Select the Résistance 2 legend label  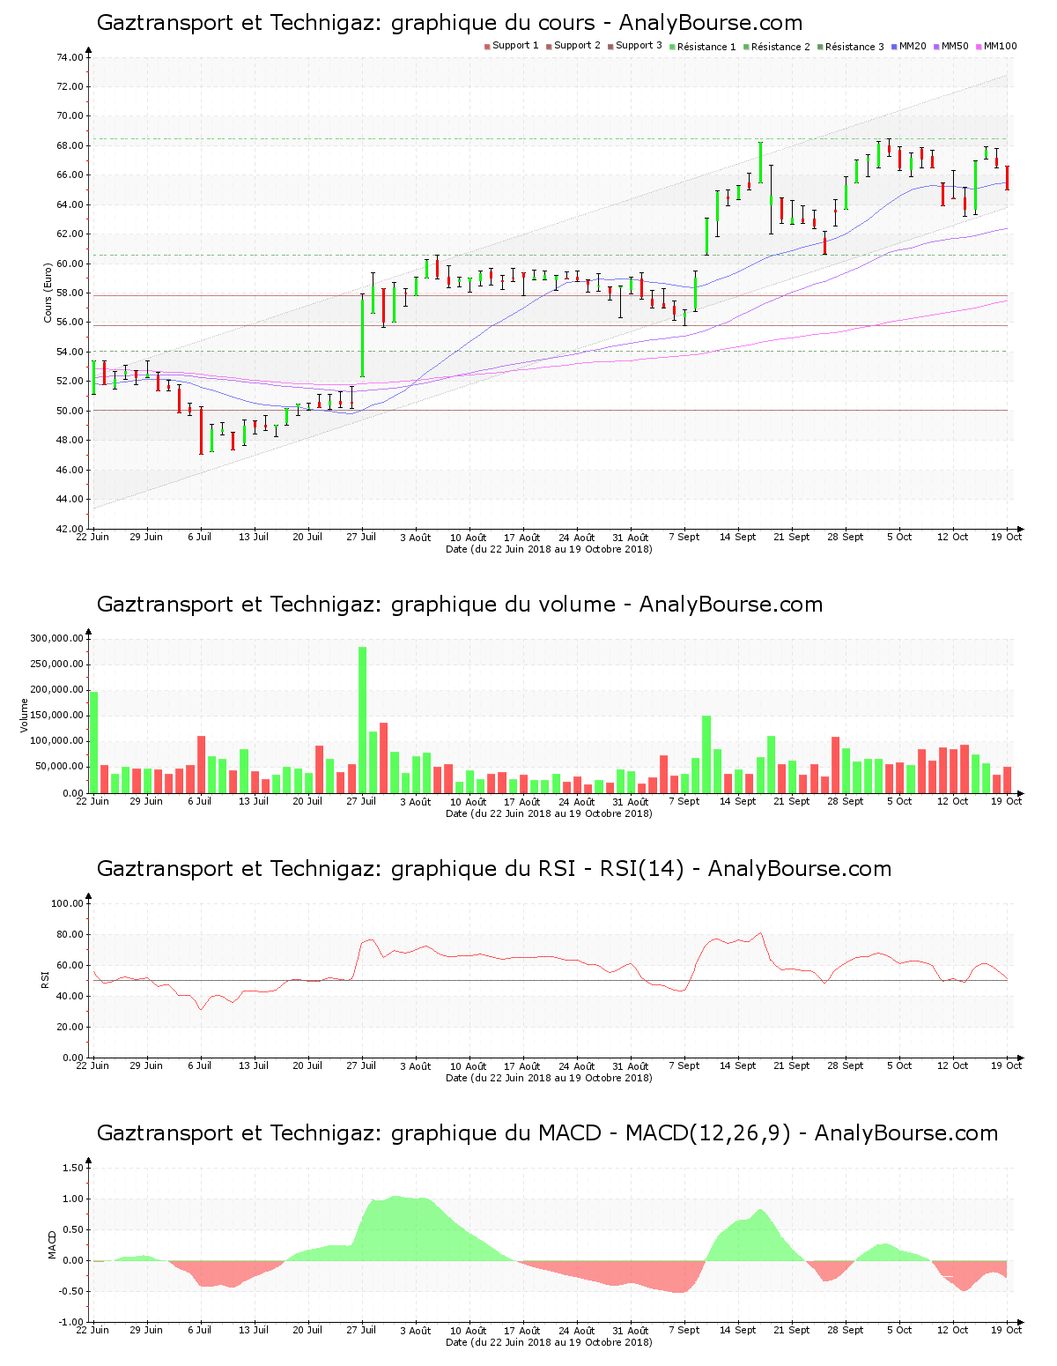point(780,46)
